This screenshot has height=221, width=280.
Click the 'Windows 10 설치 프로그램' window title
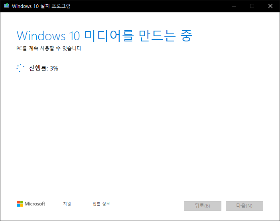[41, 6]
